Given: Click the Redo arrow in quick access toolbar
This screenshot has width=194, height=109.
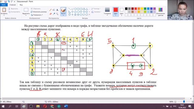Looking at the screenshot, I should [12, 2].
